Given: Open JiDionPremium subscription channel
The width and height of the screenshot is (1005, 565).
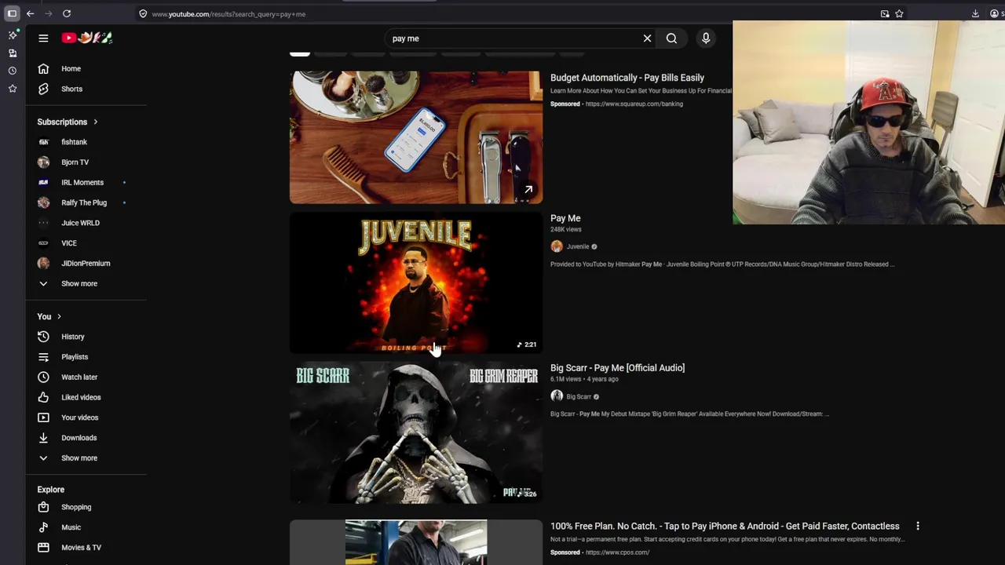Looking at the screenshot, I should tap(86, 264).
